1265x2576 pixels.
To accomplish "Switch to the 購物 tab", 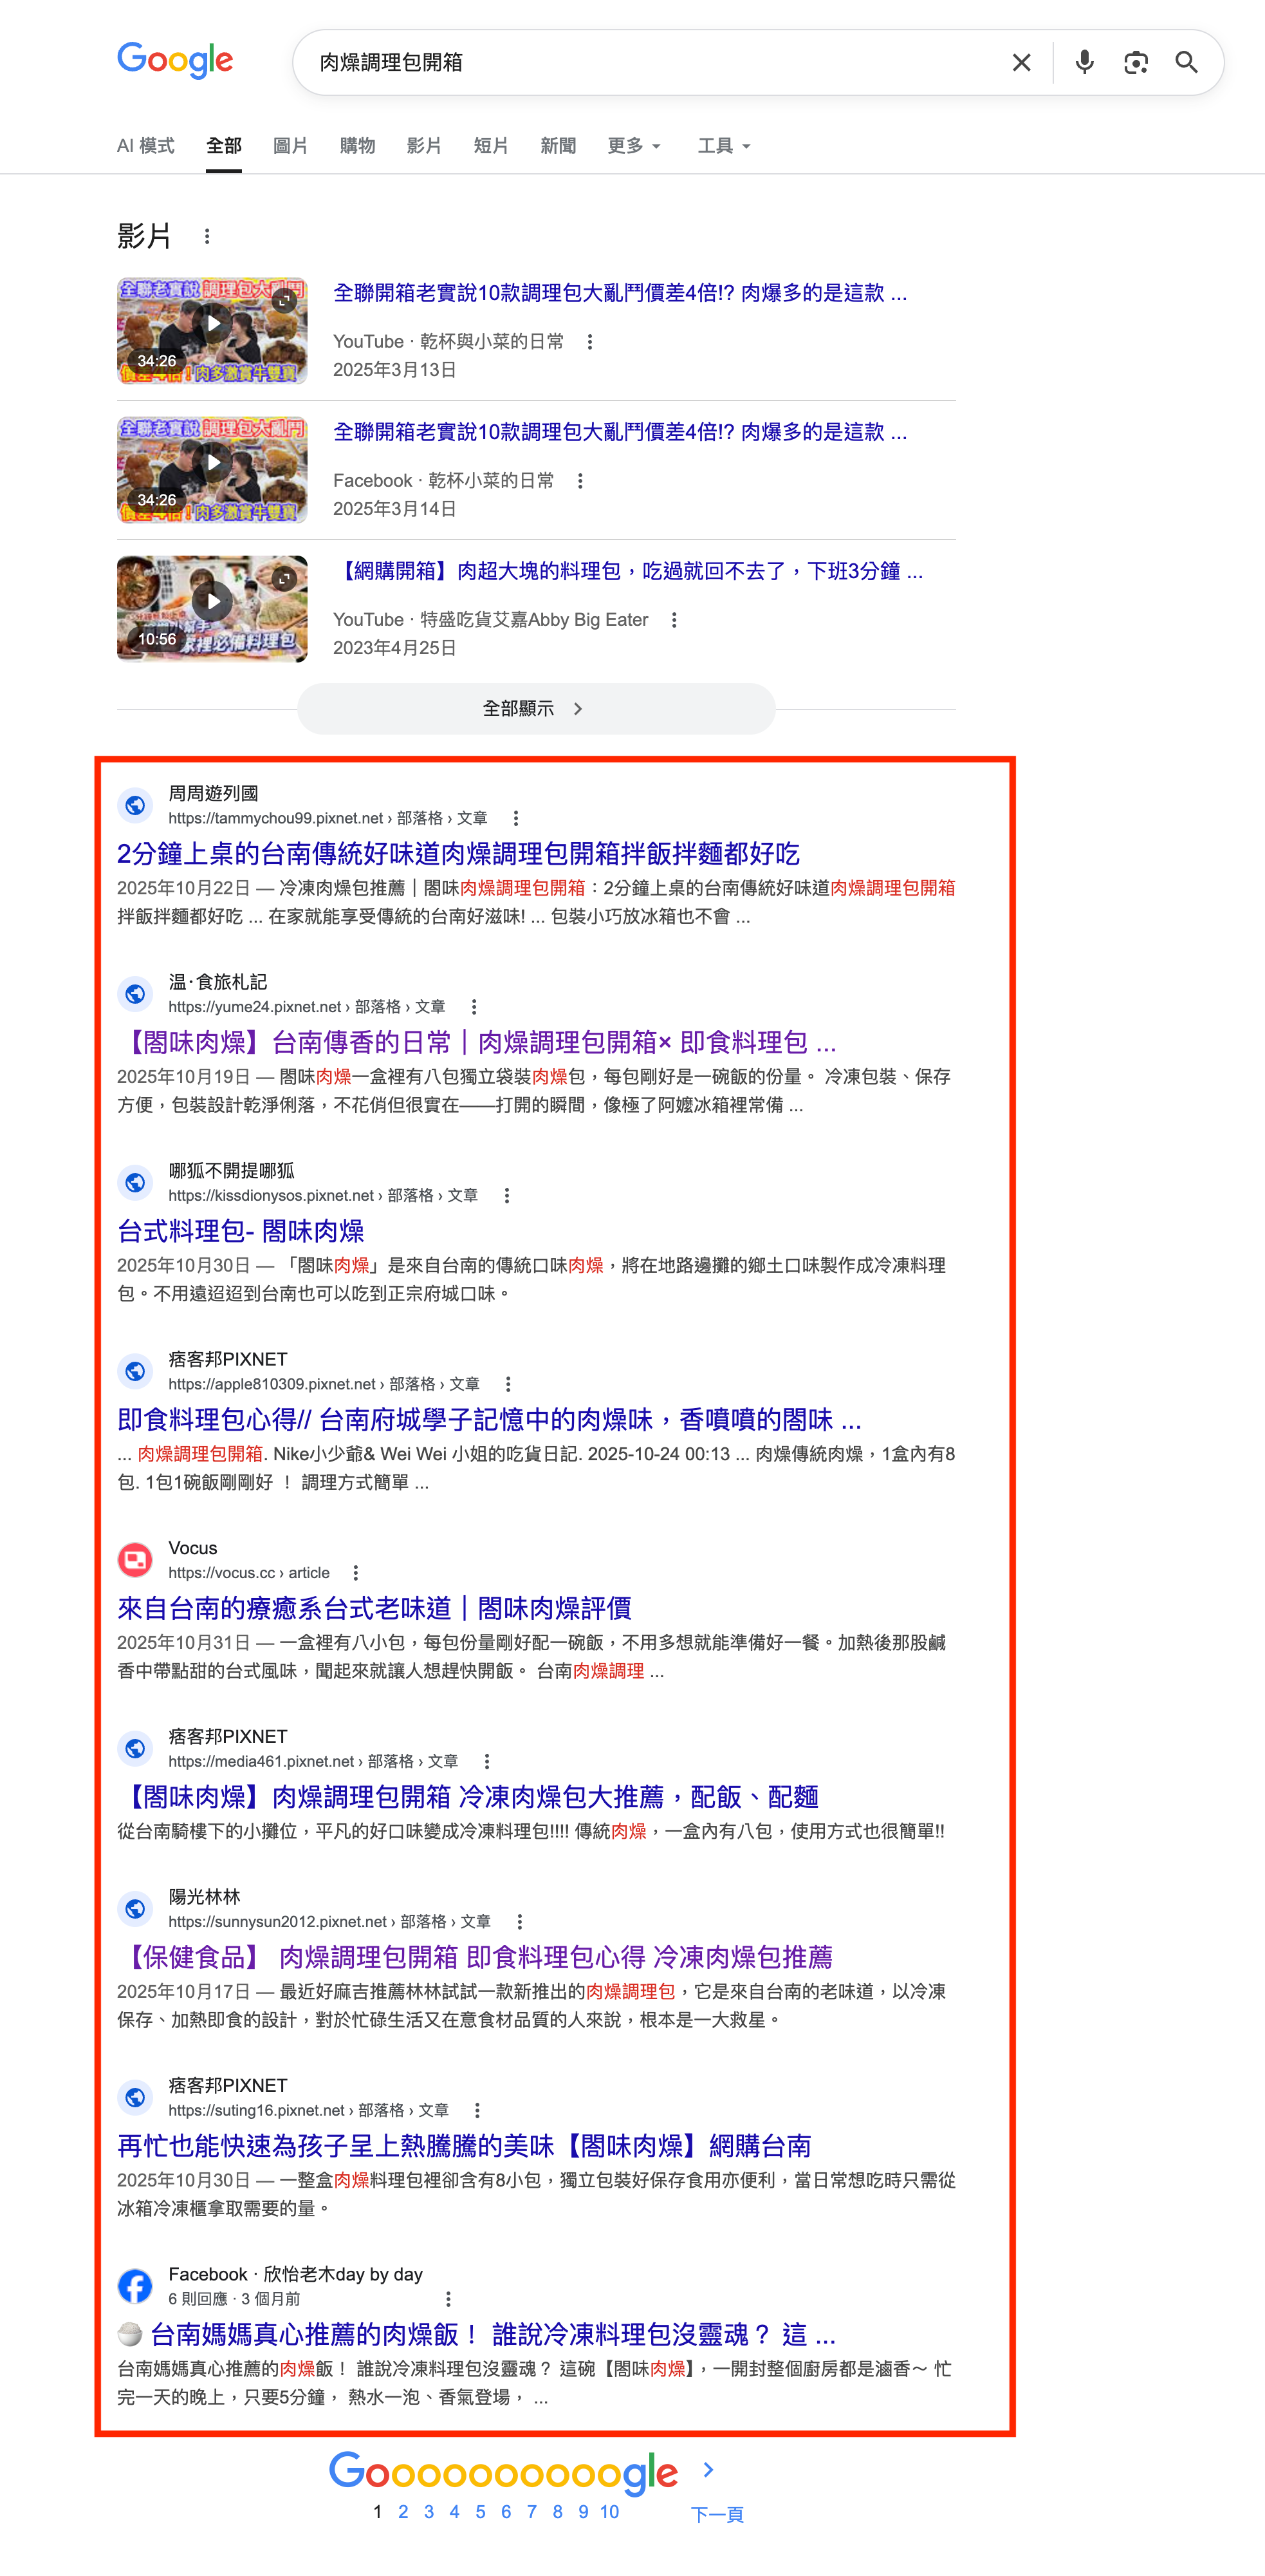I will pos(356,146).
